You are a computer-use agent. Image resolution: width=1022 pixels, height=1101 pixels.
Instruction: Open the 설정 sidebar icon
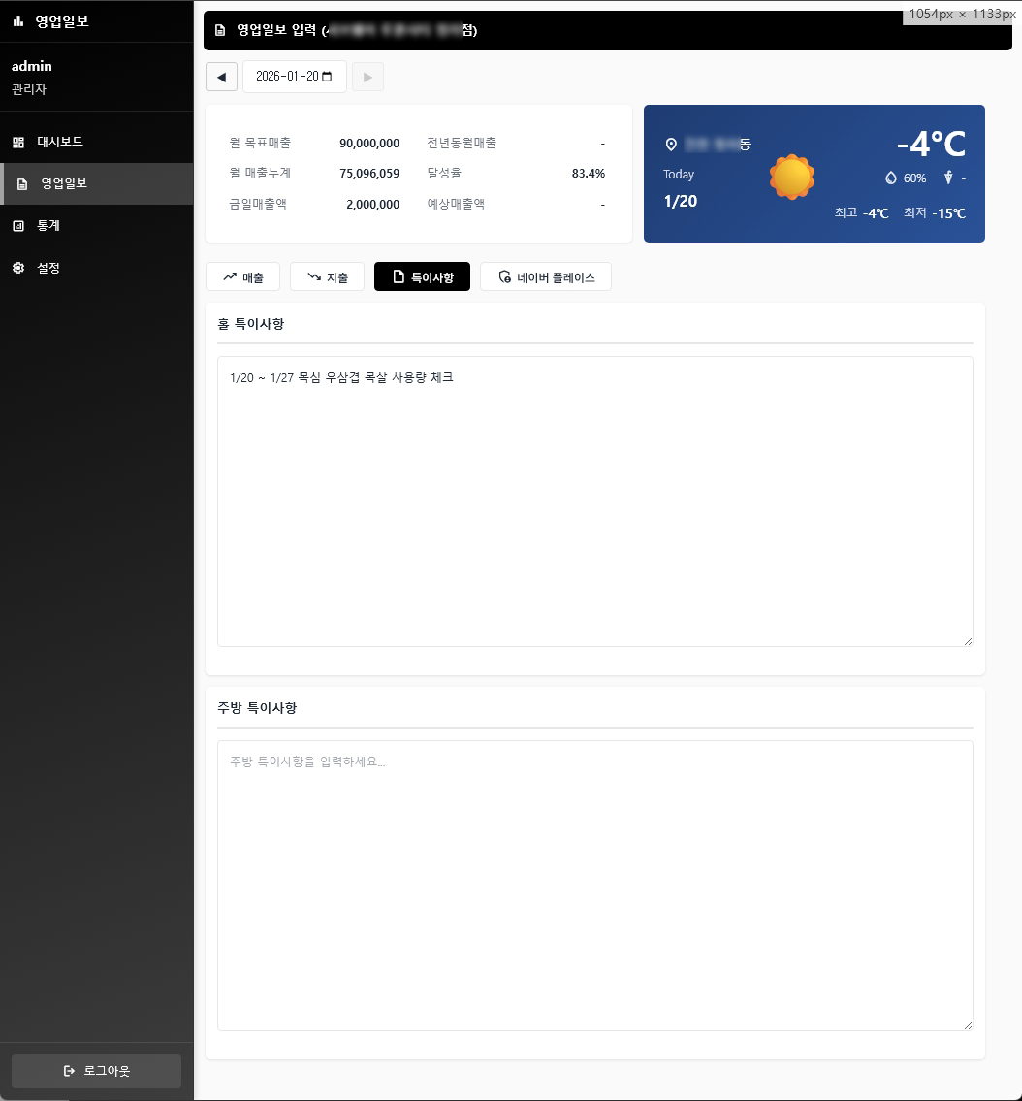(x=18, y=268)
